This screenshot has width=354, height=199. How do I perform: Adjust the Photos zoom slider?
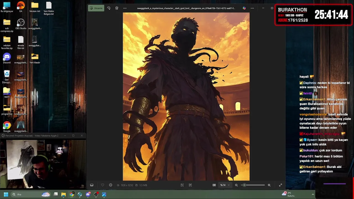tap(253, 185)
